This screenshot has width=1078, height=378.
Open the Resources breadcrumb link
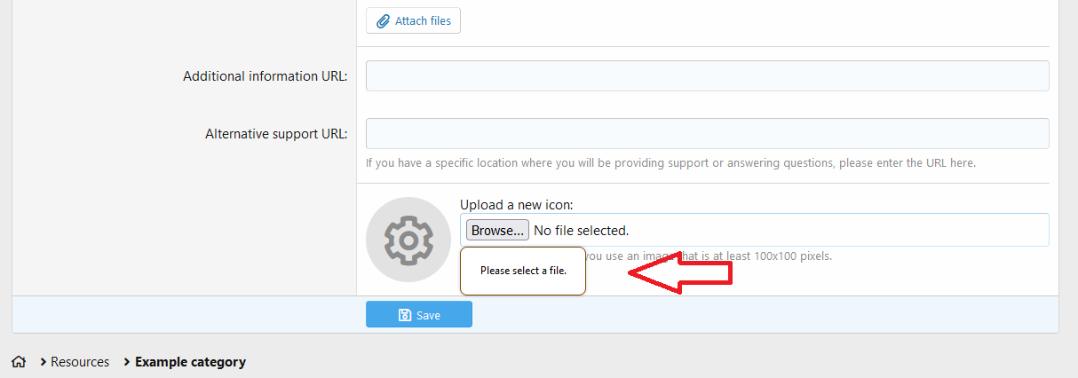(80, 362)
